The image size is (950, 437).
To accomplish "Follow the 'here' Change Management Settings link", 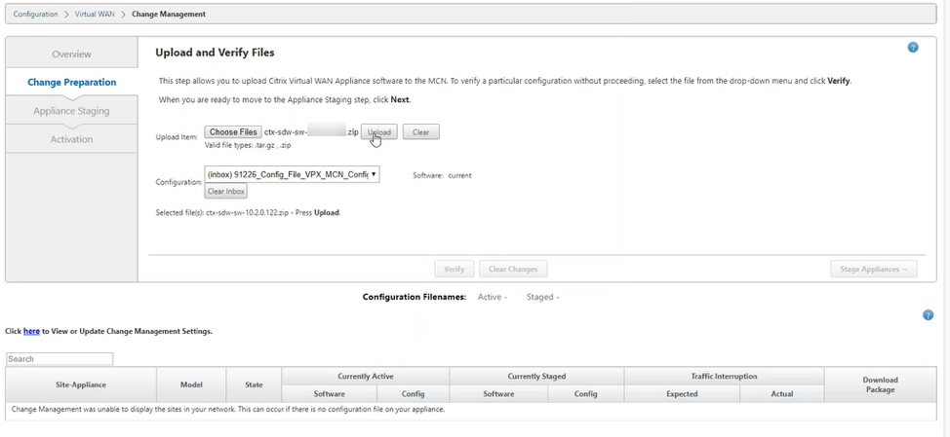I will coord(31,332).
